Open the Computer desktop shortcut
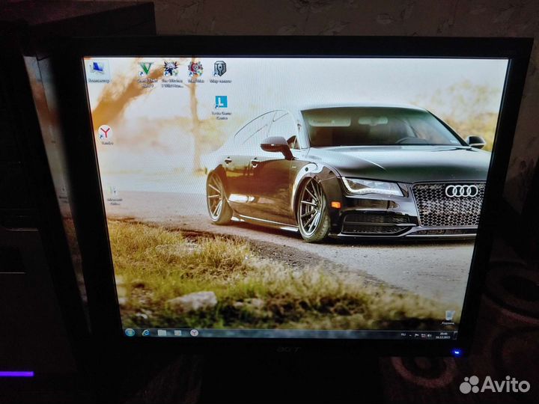The width and height of the screenshot is (539, 404). click(98, 70)
